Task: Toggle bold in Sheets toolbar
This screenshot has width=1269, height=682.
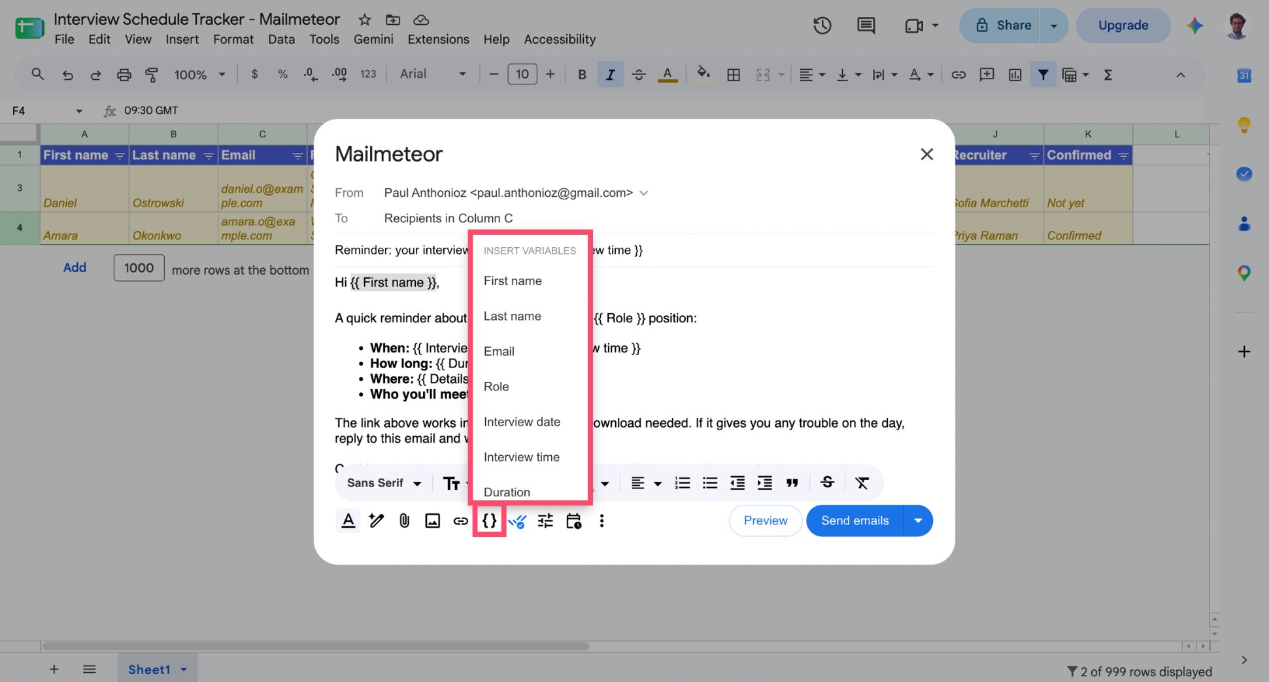Action: [x=582, y=75]
